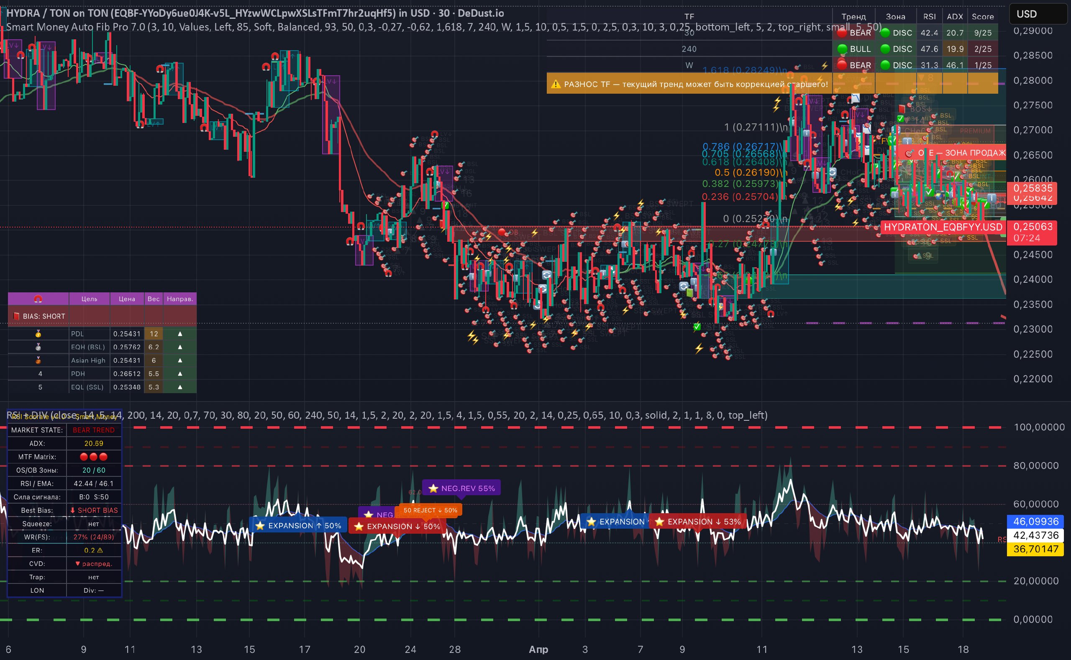The image size is (1071, 660).
Task: Click the star on the EXPANSION ↓ 50% label
Action: (359, 527)
